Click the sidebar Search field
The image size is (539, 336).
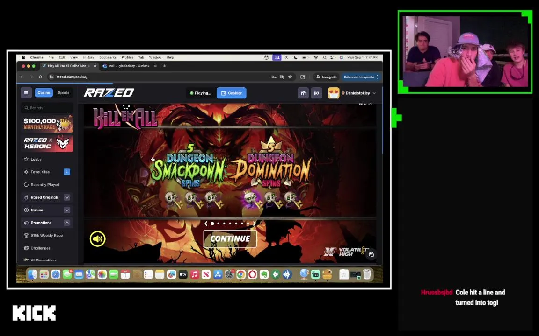coord(47,108)
